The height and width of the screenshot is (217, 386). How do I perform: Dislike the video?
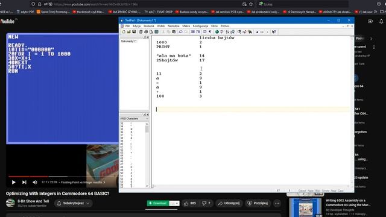(206, 203)
